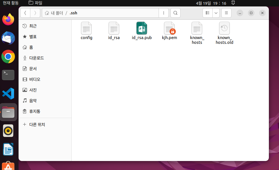Open 비디오 (Videos) in sidebar
Viewport: 279px width, 170px height.
pos(45,79)
